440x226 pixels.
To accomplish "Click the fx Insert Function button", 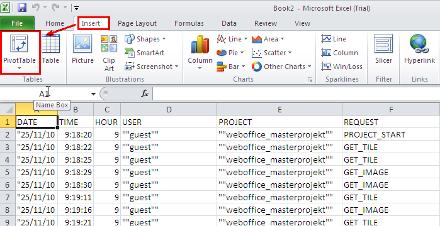I will [145, 94].
